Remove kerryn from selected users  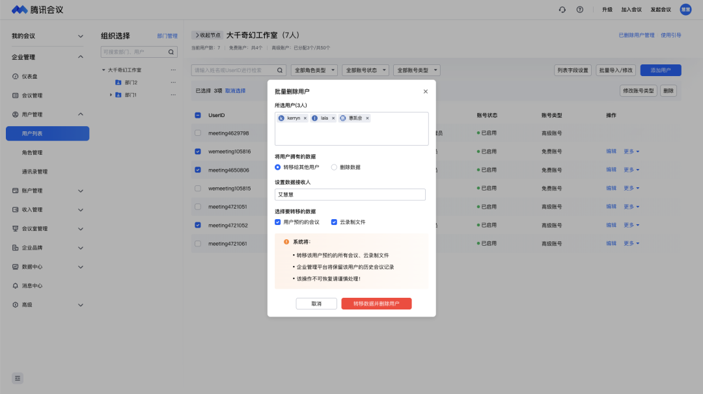pyautogui.click(x=305, y=118)
